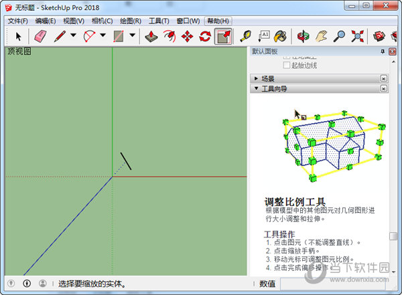Click the user sign-in status icon
The width and height of the screenshot is (402, 295).
coord(43,283)
